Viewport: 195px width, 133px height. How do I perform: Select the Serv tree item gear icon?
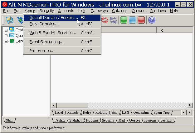pos(12,41)
